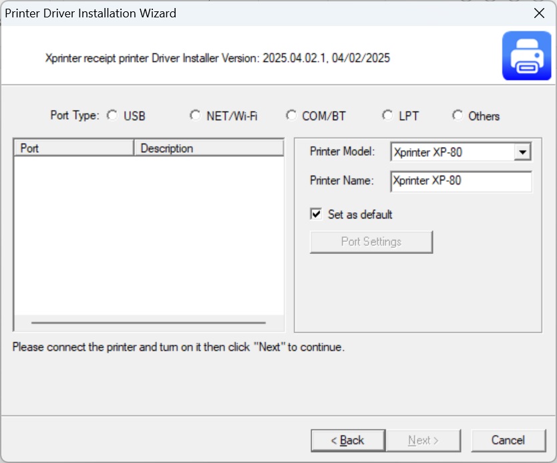Close the installation wizard window
557x463 pixels.
tap(538, 13)
